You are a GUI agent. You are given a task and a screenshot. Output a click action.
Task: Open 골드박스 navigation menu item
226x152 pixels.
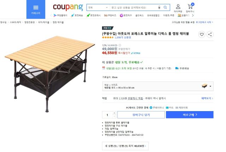click(x=139, y=16)
